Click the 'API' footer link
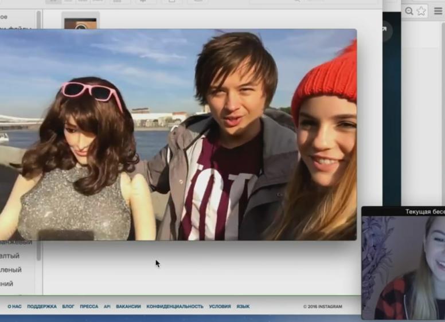 tap(107, 307)
